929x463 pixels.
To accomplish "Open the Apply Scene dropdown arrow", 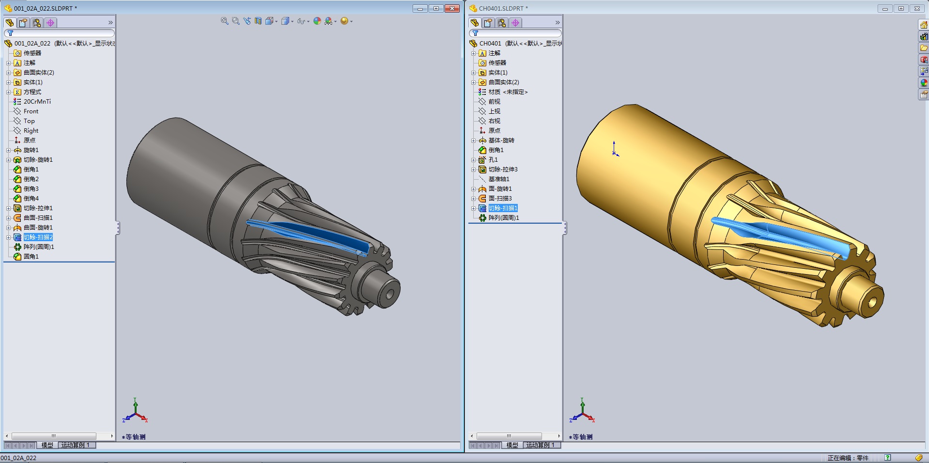I will pos(335,21).
